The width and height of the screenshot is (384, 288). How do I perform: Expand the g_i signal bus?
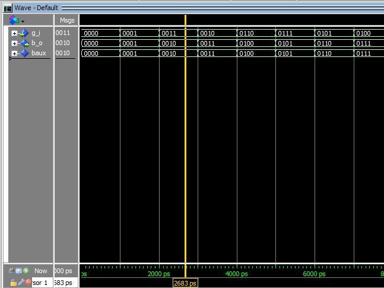click(x=14, y=33)
